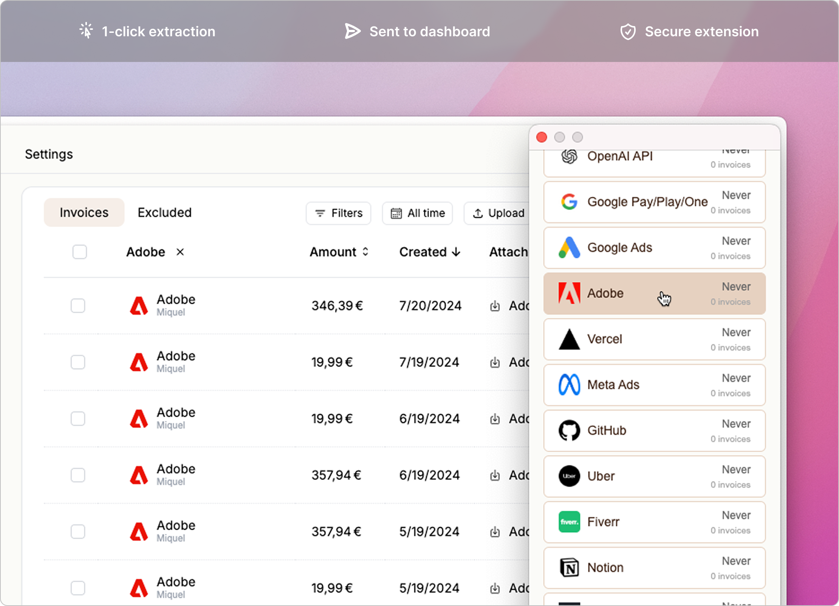Toggle the Amount column sort order
Screen dimensions: 839x606
(365, 252)
